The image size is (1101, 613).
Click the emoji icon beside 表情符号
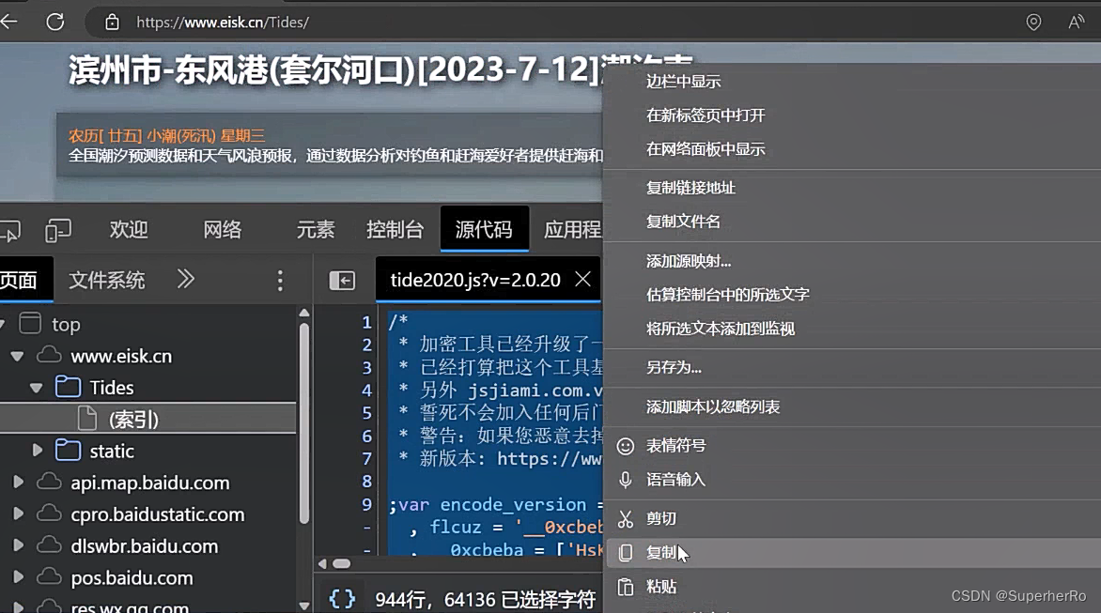[x=626, y=445]
